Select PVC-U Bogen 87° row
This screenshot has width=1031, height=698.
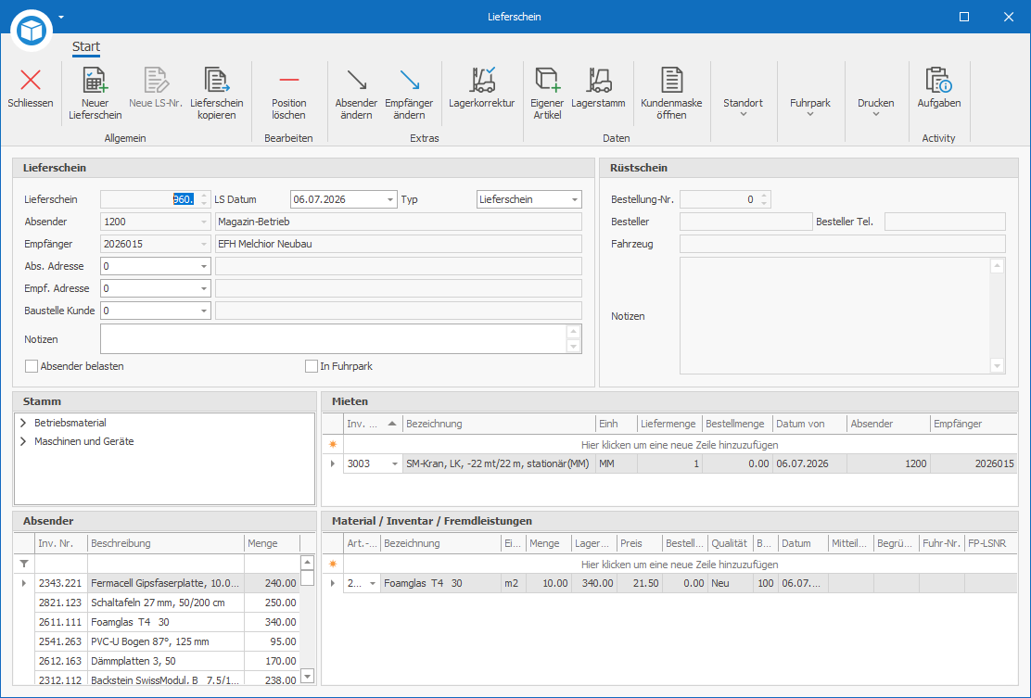(x=158, y=641)
